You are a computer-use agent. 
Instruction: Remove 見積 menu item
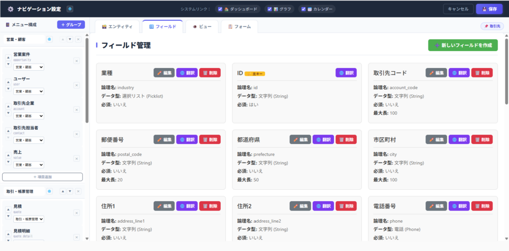pos(77,213)
